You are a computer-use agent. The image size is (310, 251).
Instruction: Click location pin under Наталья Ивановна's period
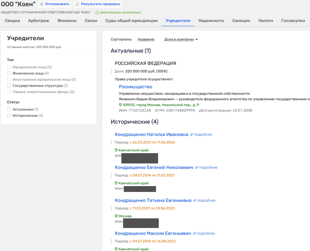tap(116, 150)
